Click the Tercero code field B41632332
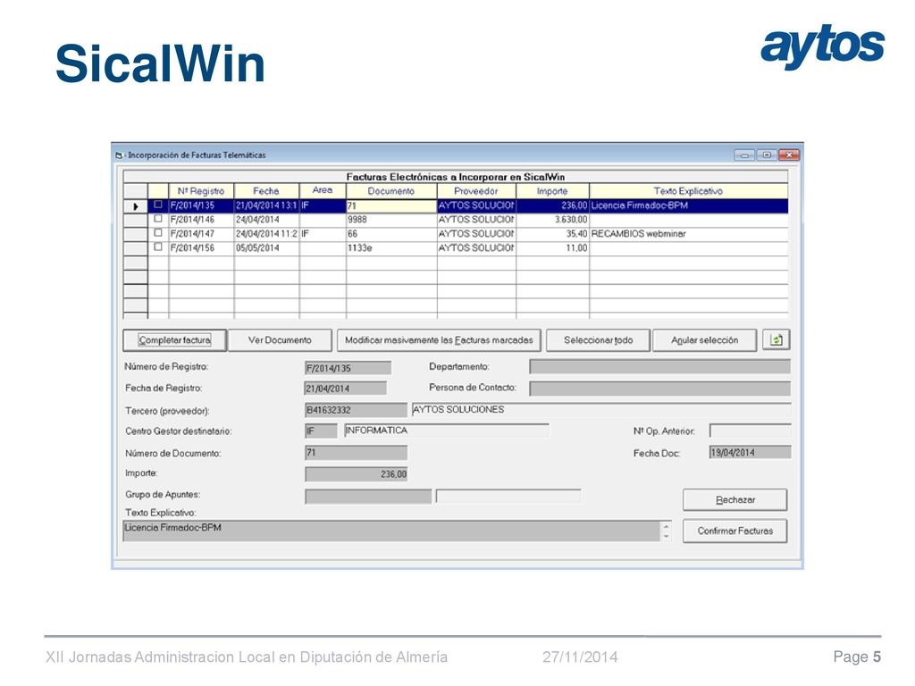The image size is (915, 686). point(356,410)
